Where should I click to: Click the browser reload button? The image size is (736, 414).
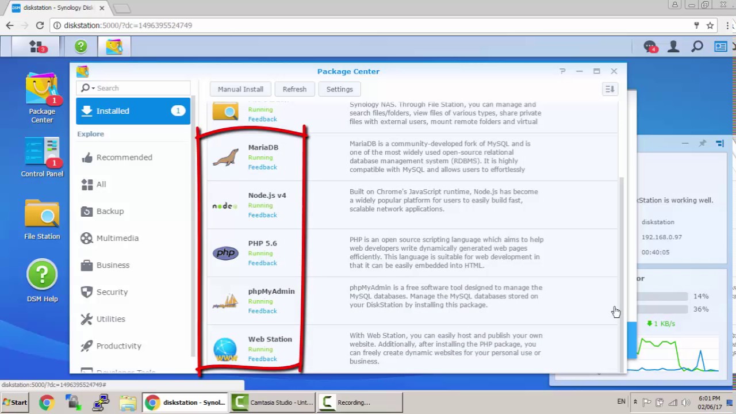tap(40, 25)
